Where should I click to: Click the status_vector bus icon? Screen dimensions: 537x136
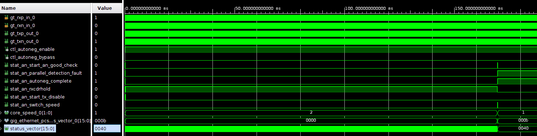coord(7,128)
